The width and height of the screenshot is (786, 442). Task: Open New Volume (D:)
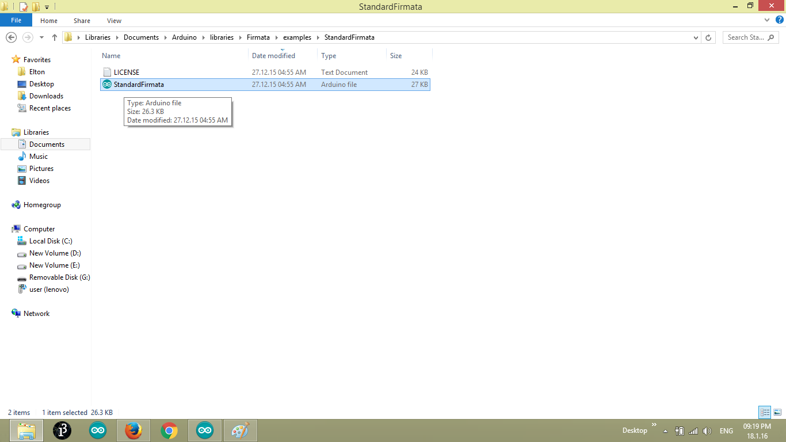coord(55,253)
